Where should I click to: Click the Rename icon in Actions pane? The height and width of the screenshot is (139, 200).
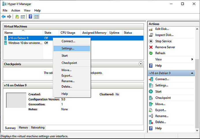(x=151, y=116)
